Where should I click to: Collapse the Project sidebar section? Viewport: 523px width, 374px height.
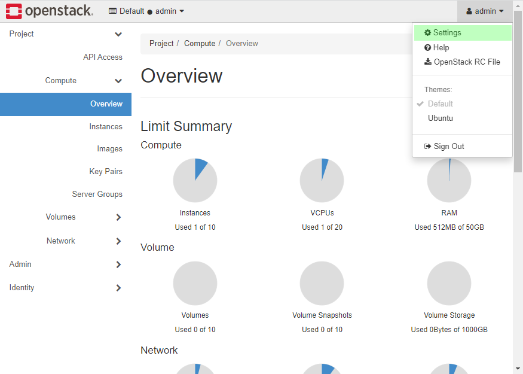pos(66,34)
